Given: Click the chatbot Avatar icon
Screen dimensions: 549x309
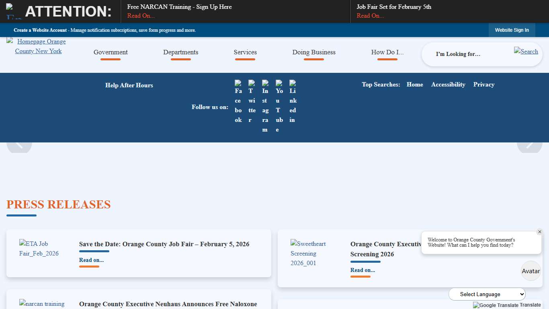Looking at the screenshot, I should [x=531, y=271].
